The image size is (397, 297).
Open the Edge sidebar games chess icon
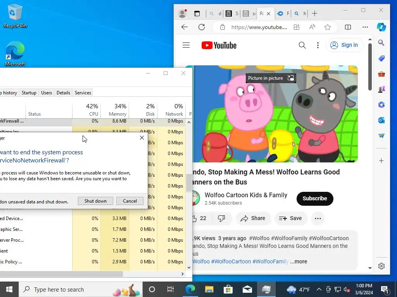(x=381, y=89)
